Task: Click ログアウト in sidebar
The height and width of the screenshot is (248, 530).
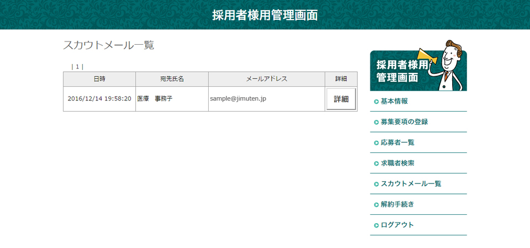Action: coord(397,225)
